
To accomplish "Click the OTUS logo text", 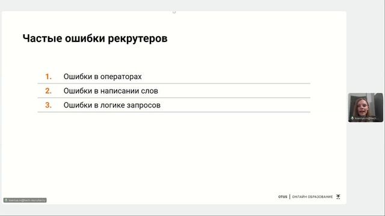I will click(x=283, y=197).
